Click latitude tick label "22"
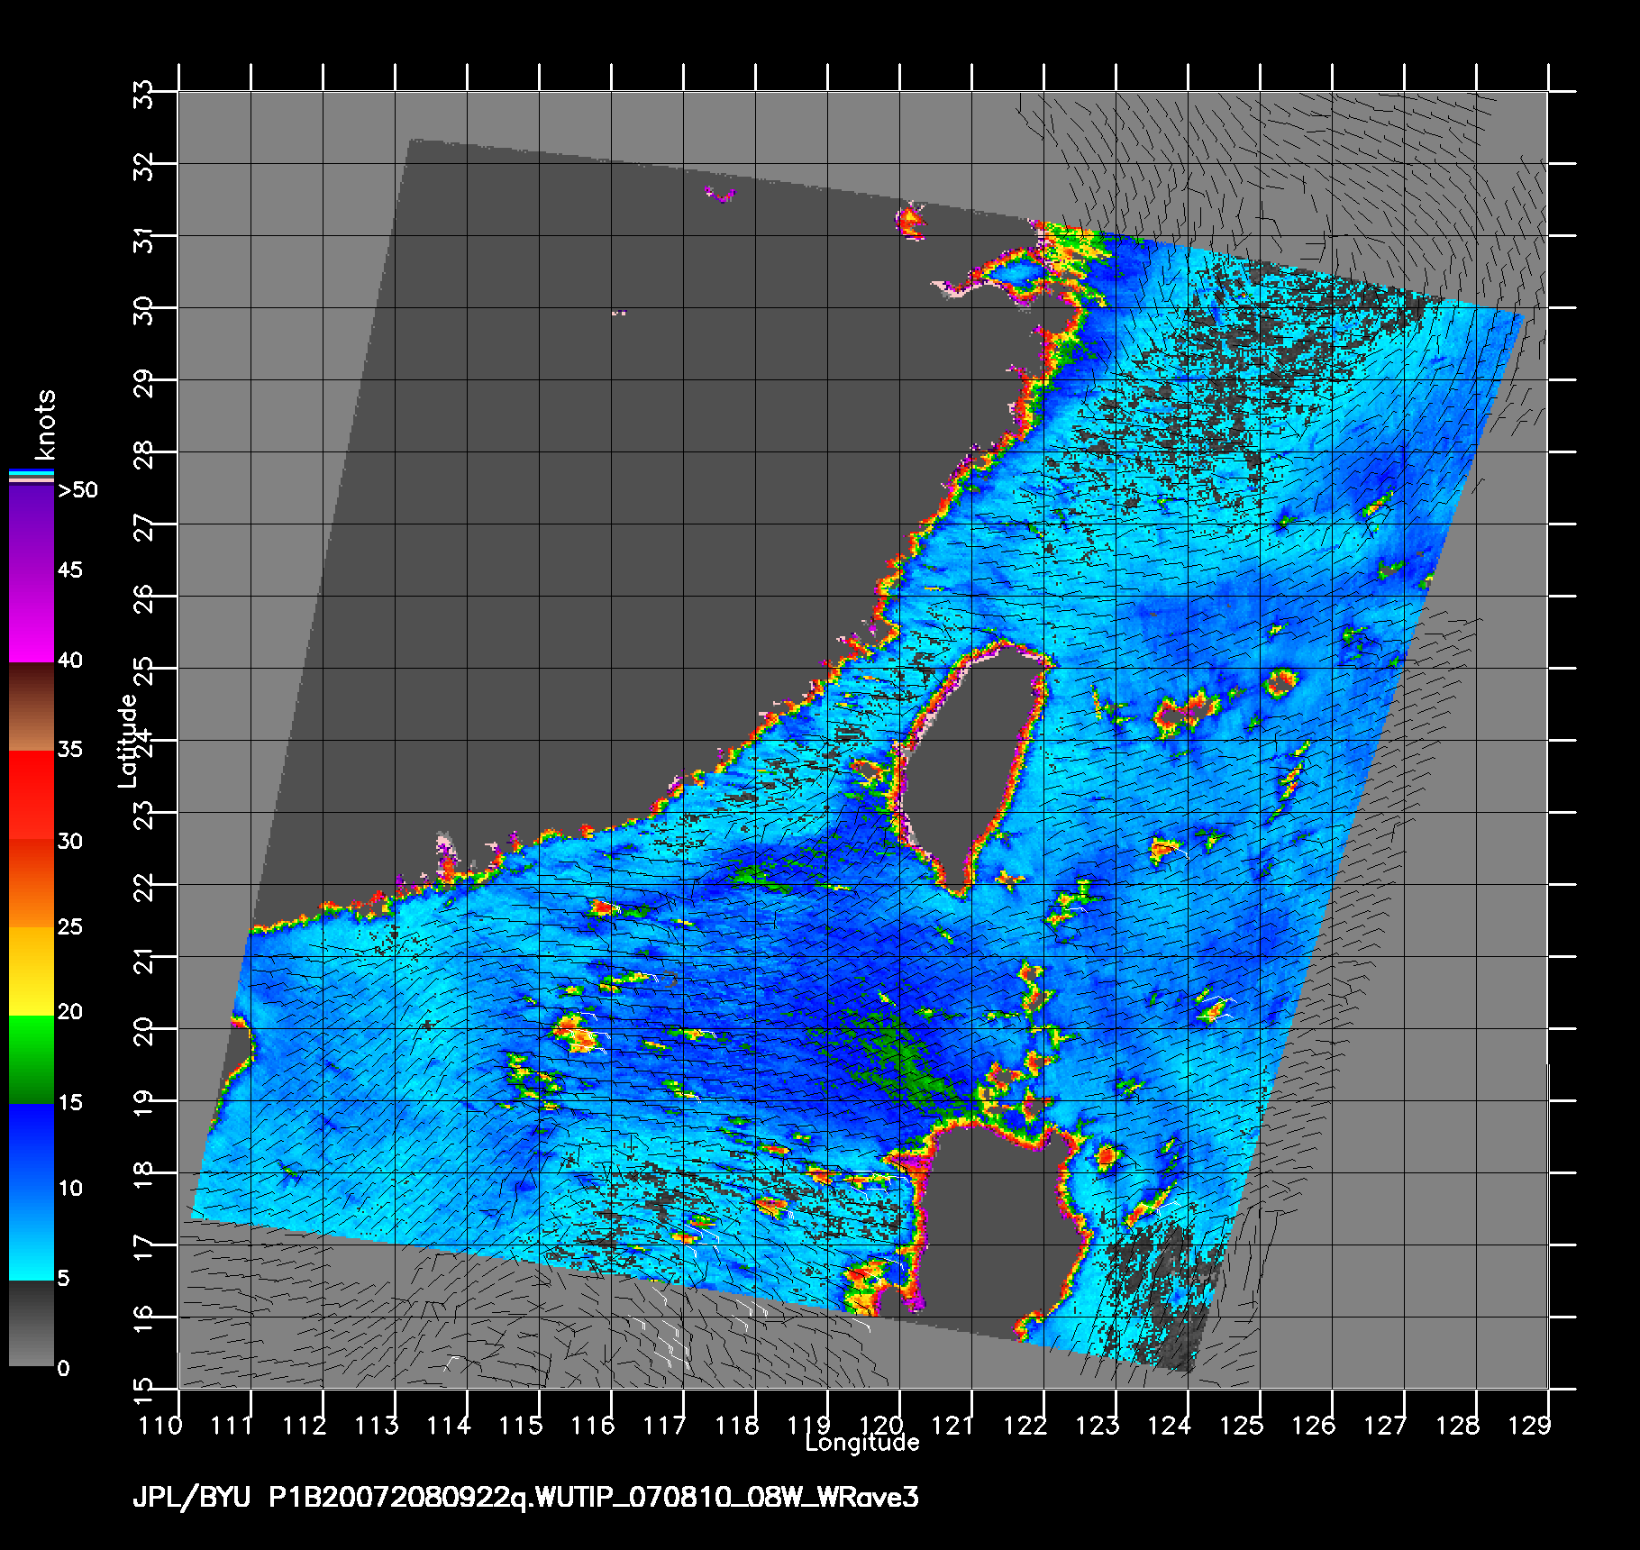 144,886
